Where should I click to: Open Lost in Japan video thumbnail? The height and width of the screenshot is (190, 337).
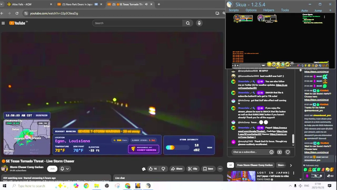(241, 176)
